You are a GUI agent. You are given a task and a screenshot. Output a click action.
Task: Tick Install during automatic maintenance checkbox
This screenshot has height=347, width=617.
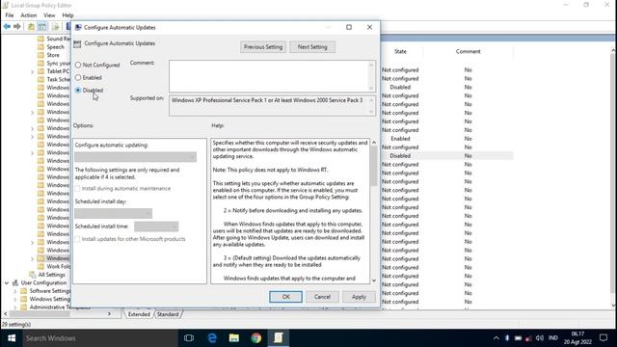pyautogui.click(x=77, y=189)
